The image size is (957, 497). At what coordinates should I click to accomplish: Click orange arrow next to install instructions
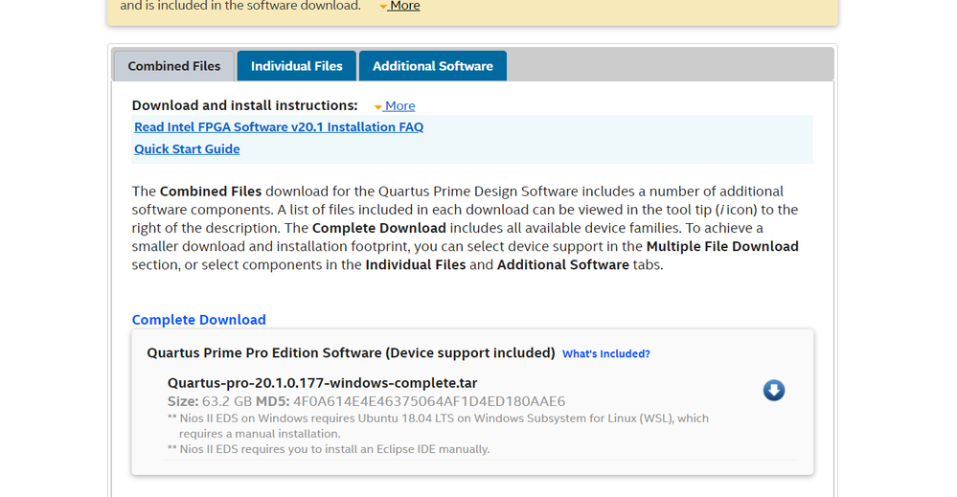coord(378,106)
